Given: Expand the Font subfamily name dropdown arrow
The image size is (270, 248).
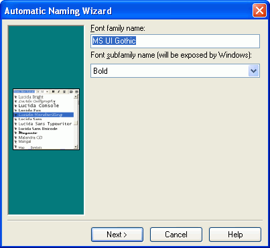Looking at the screenshot, I should [253, 71].
